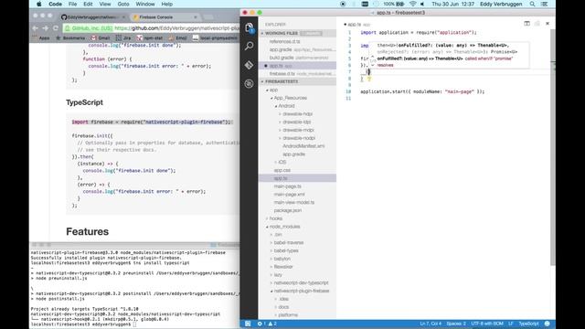
Task: Change indentation via Spaces: 2
Action: point(456,324)
